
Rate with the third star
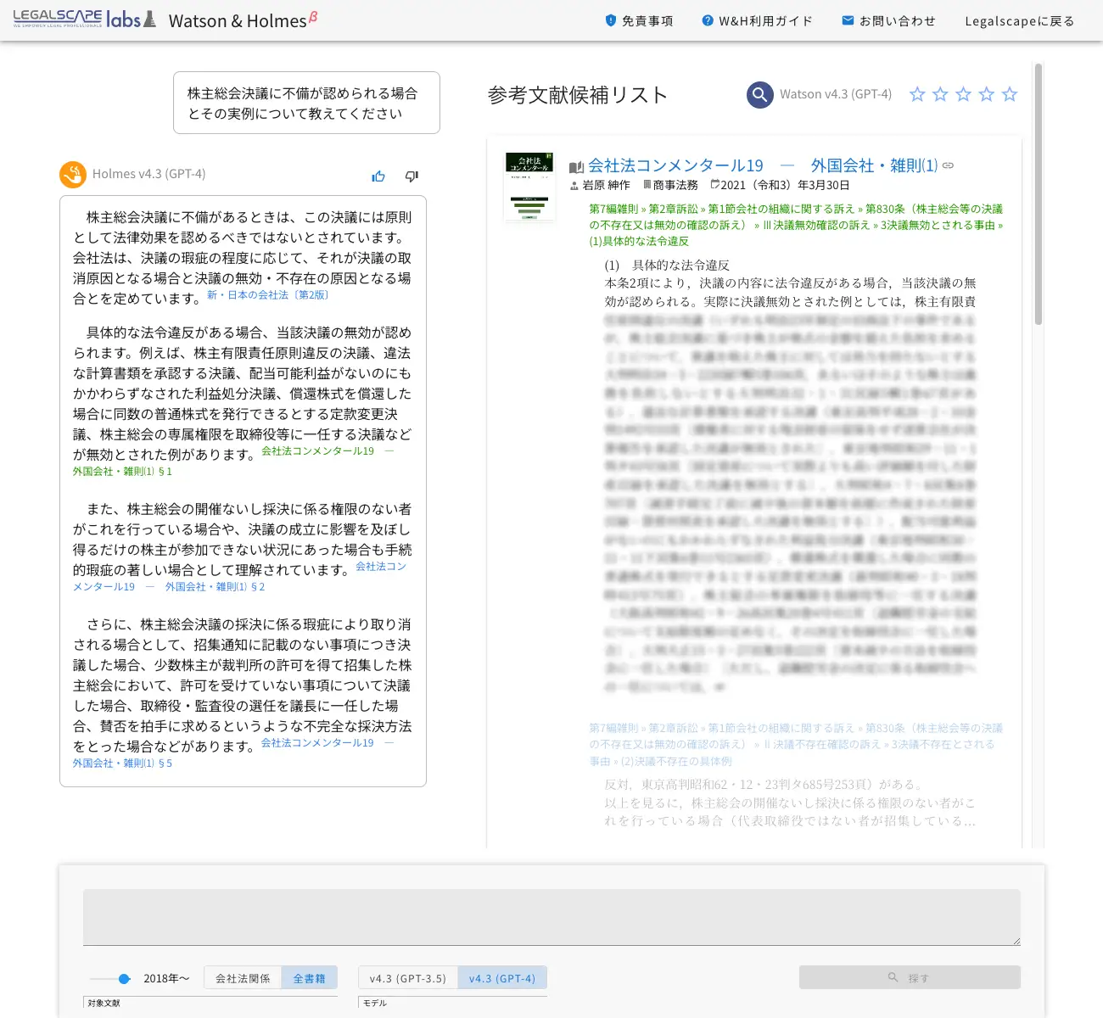[963, 94]
